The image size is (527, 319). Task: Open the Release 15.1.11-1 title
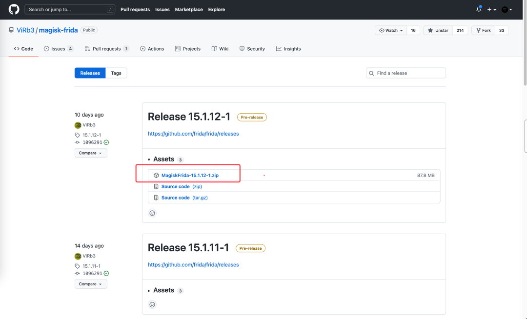click(188, 247)
